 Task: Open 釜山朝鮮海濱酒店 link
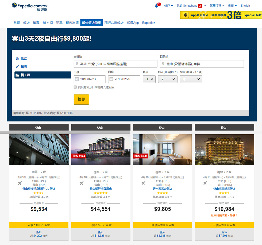(x=101, y=189)
